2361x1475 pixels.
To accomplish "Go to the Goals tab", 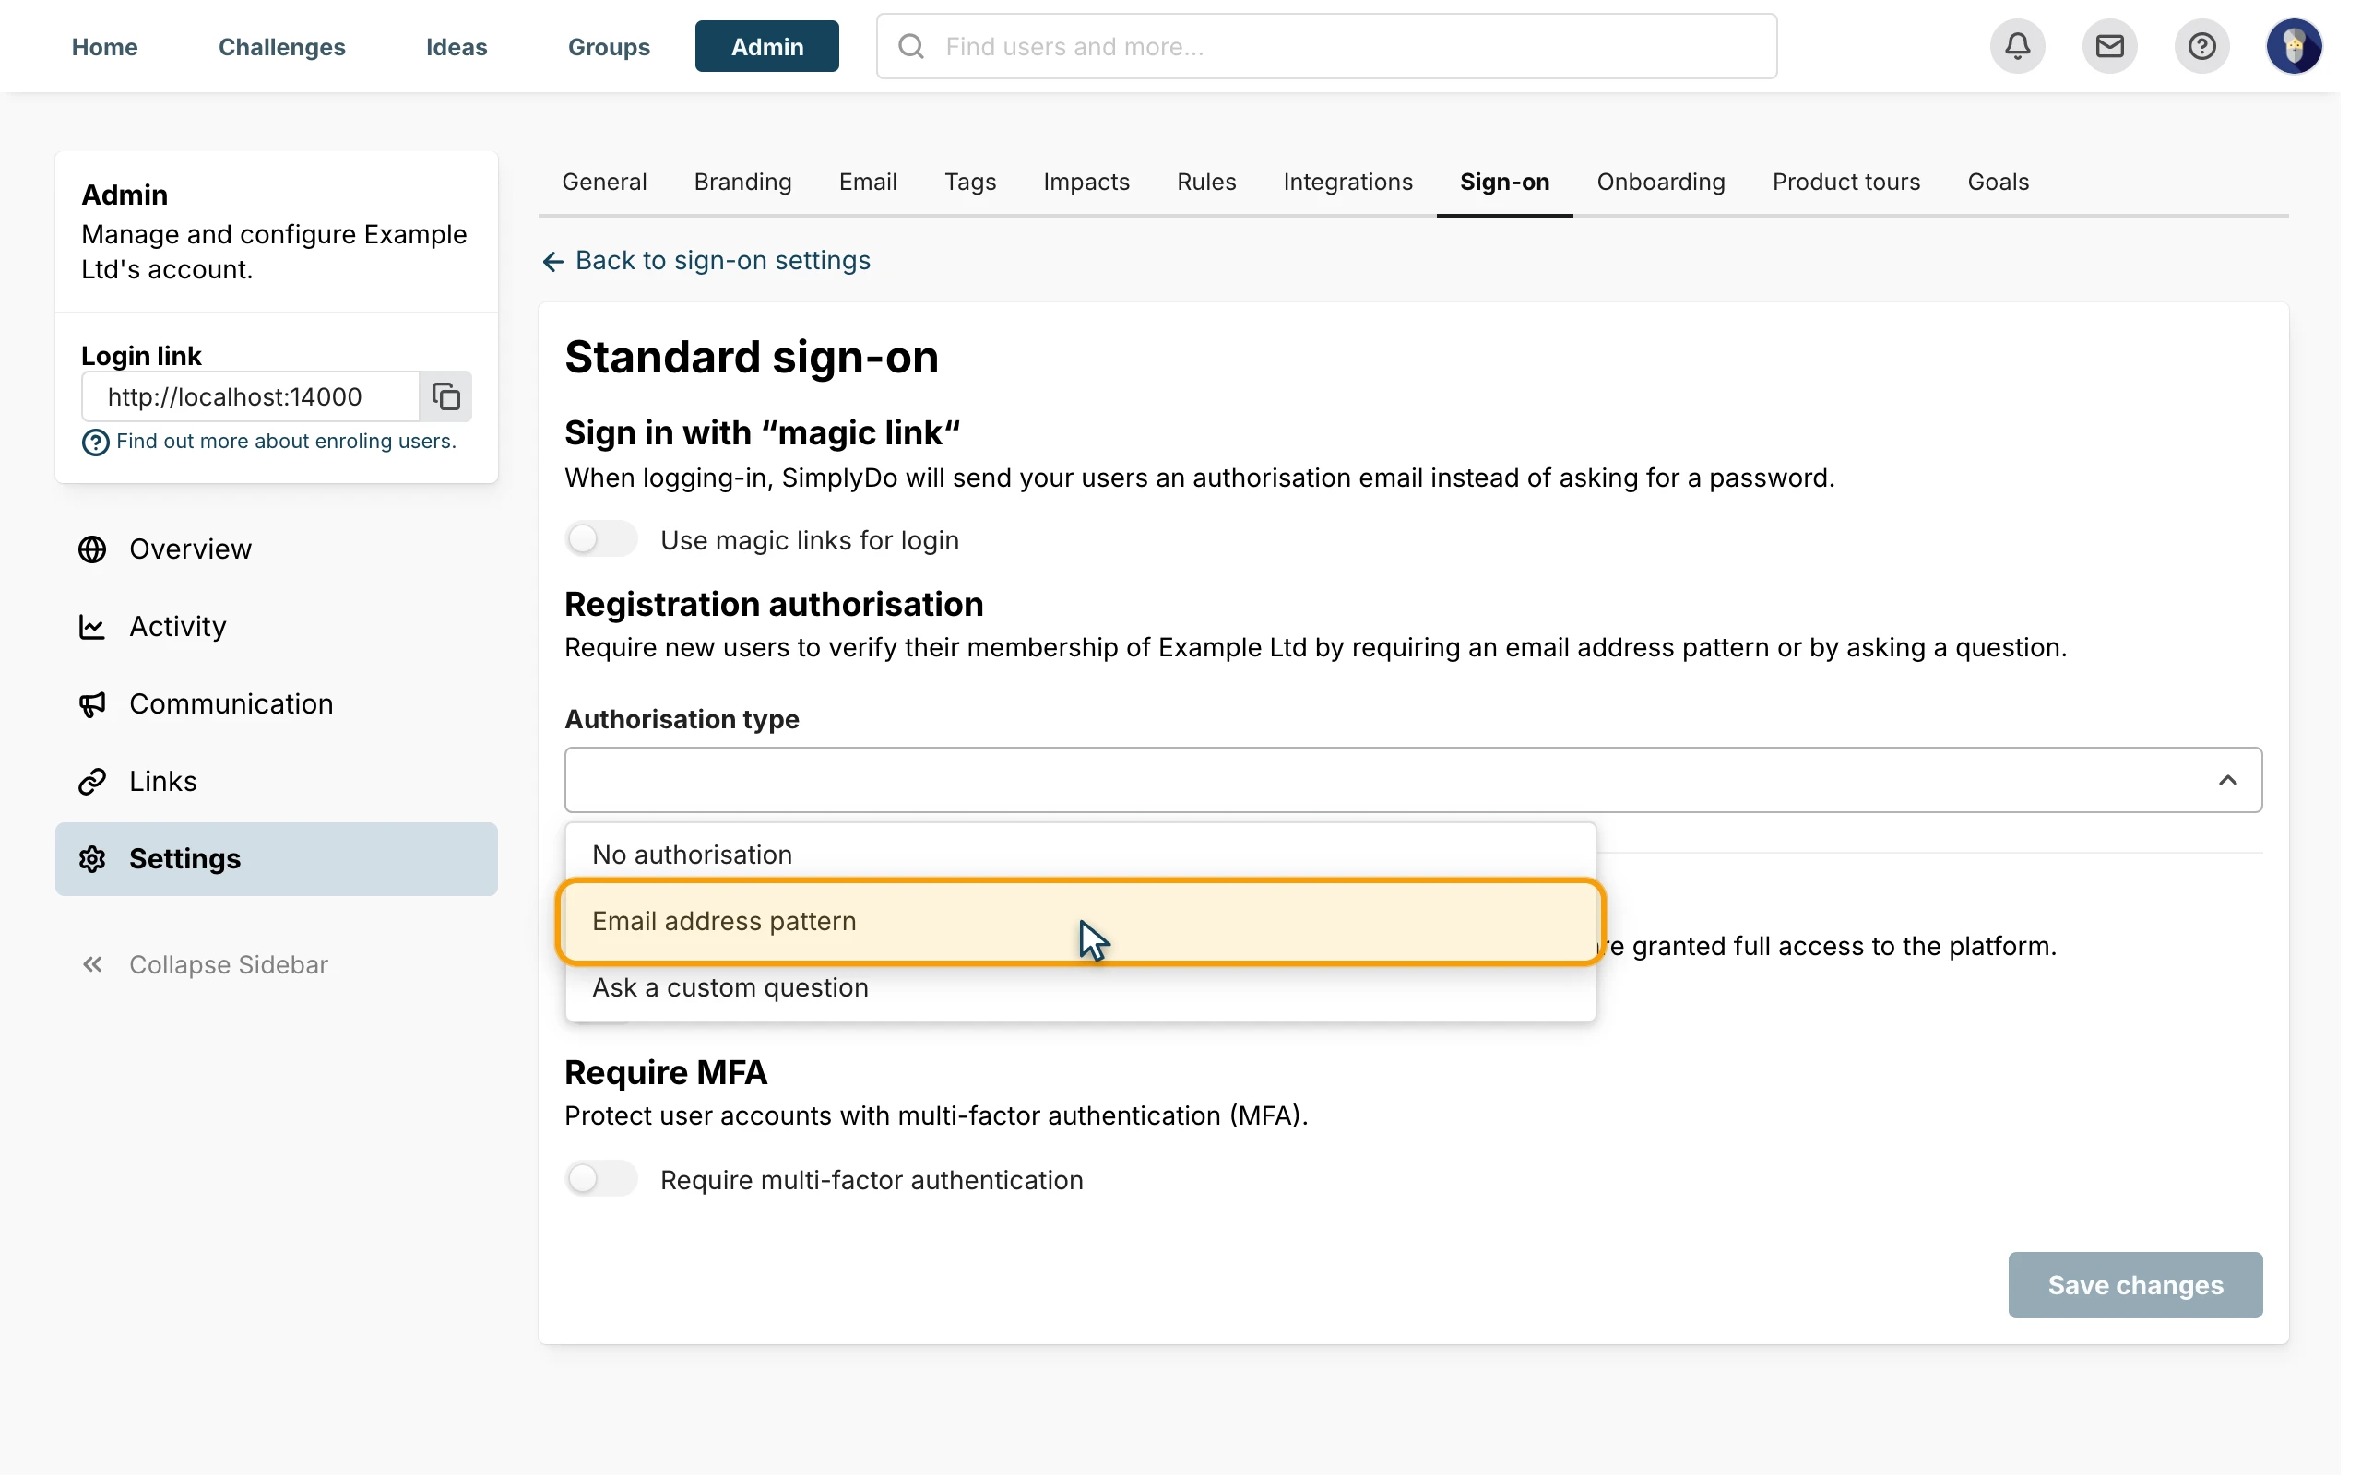I will (1998, 182).
